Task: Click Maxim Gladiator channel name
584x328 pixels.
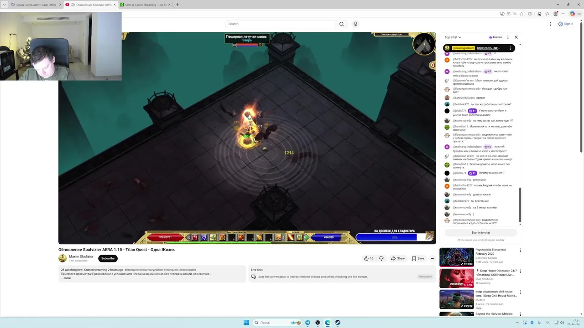Action: (x=81, y=256)
